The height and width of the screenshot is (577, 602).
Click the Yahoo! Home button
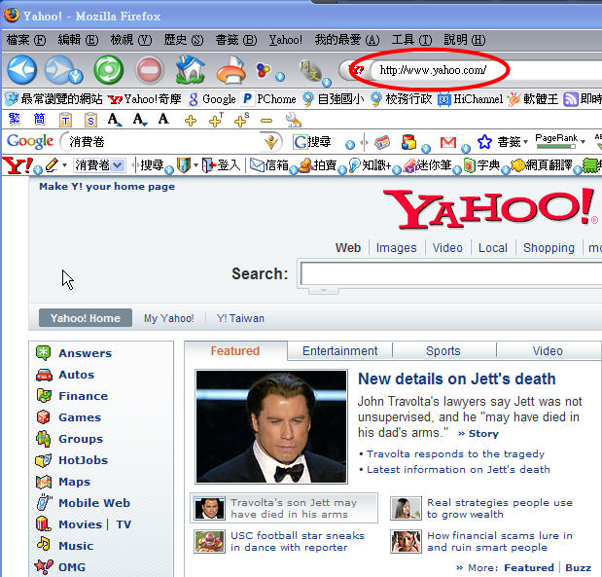point(86,318)
